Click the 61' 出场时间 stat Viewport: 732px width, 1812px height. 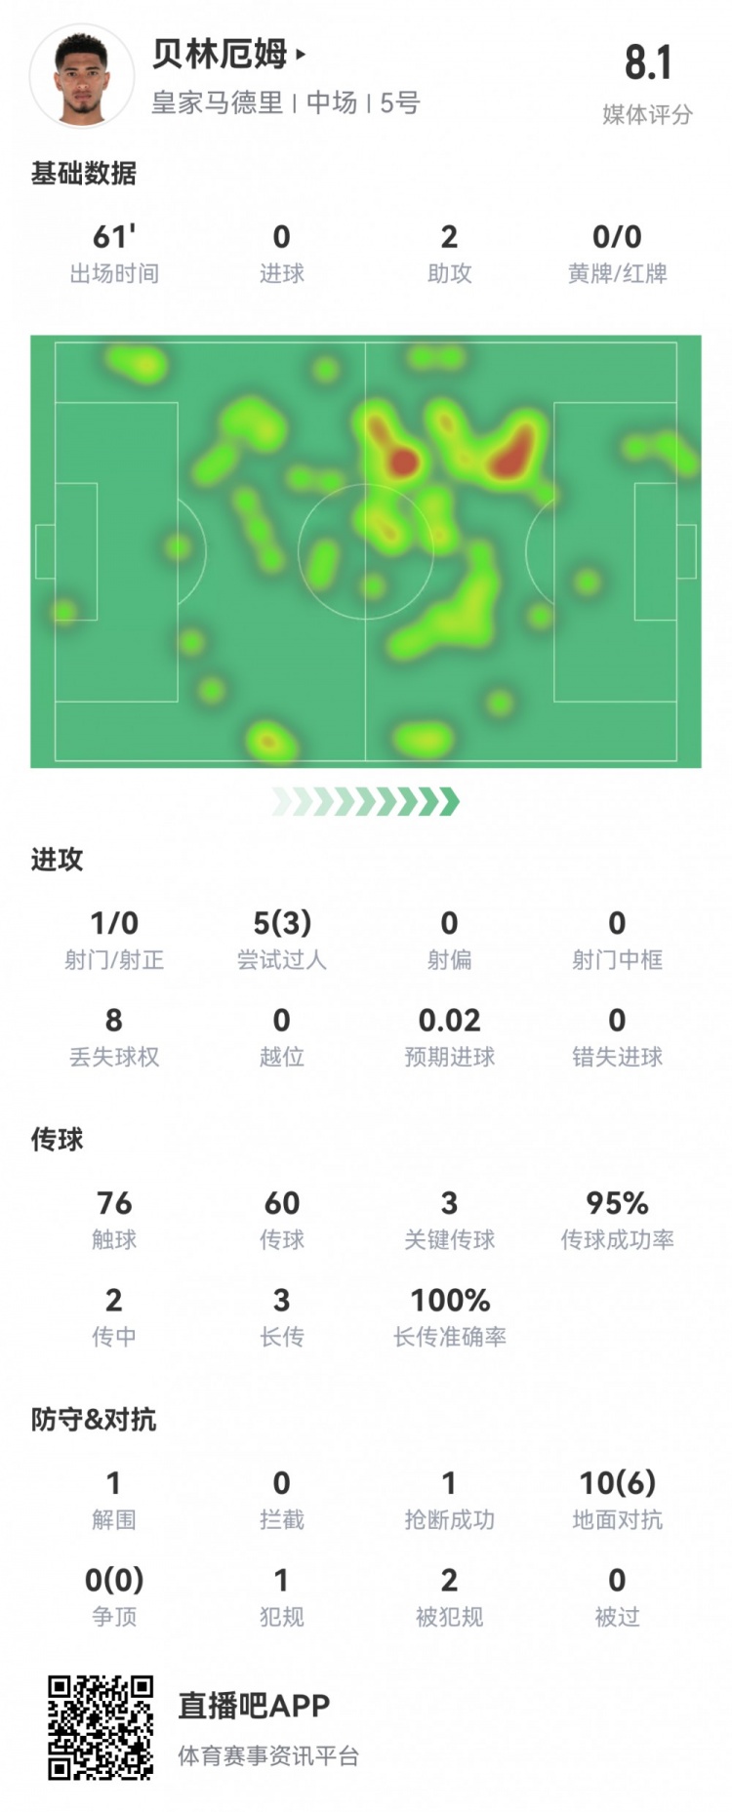tap(114, 252)
